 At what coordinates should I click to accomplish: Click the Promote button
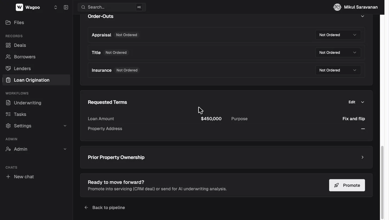click(347, 185)
